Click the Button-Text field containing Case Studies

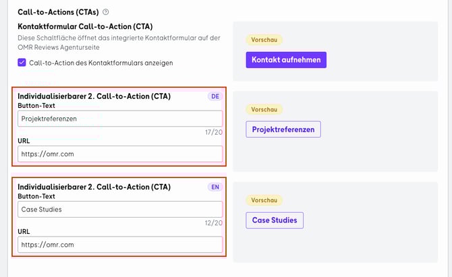(x=120, y=209)
